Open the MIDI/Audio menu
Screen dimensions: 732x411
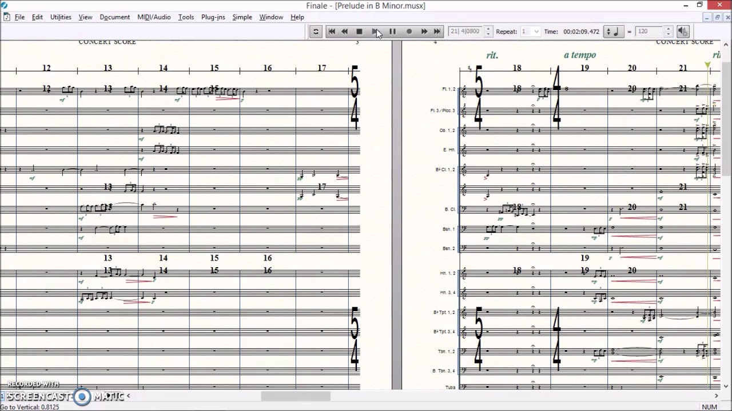point(154,17)
